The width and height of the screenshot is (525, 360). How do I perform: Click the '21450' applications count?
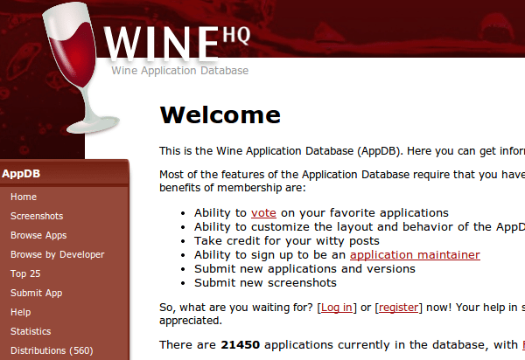(x=240, y=345)
